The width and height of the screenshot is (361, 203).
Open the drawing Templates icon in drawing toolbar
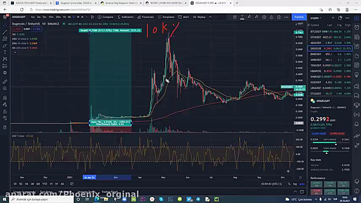click(x=235, y=17)
